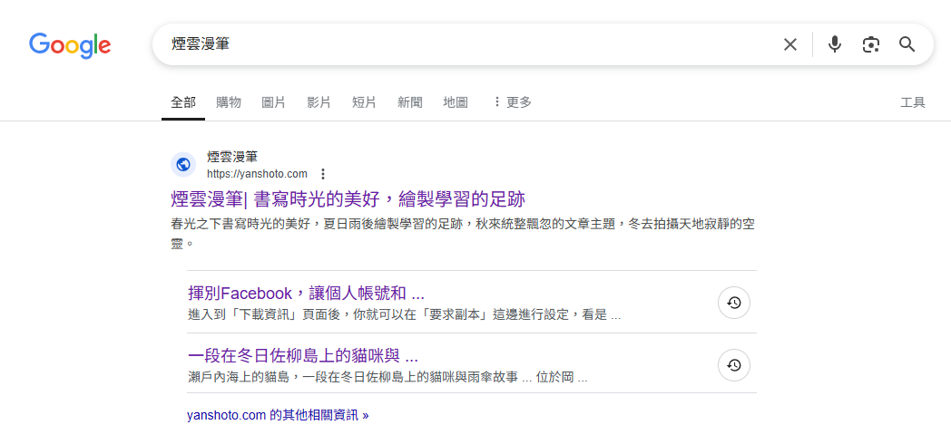Open three-dot menu beside yanshoto.com URL
This screenshot has width=951, height=444.
323,175
